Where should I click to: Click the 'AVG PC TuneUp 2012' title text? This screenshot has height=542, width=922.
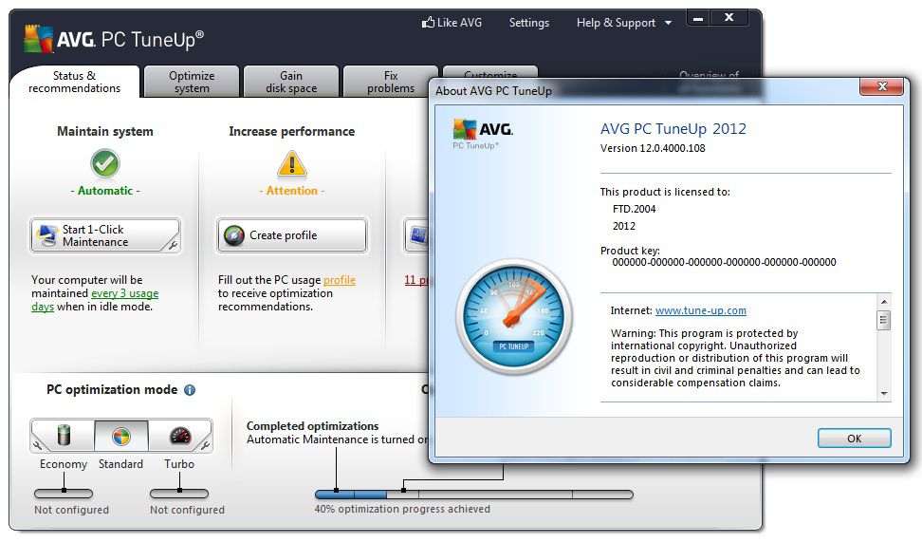coord(673,129)
